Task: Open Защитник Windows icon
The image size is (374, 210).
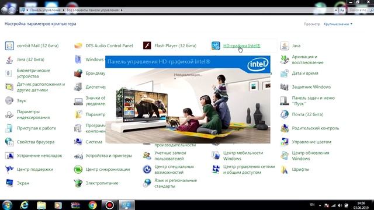Action: (x=285, y=87)
